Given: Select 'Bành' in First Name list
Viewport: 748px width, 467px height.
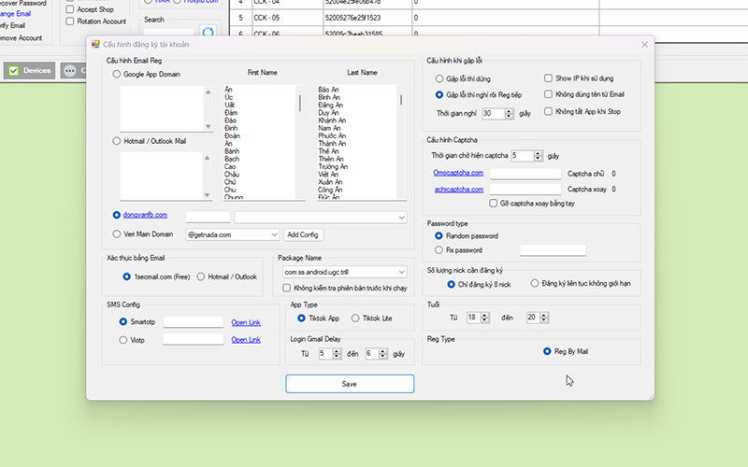Looking at the screenshot, I should 232,151.
